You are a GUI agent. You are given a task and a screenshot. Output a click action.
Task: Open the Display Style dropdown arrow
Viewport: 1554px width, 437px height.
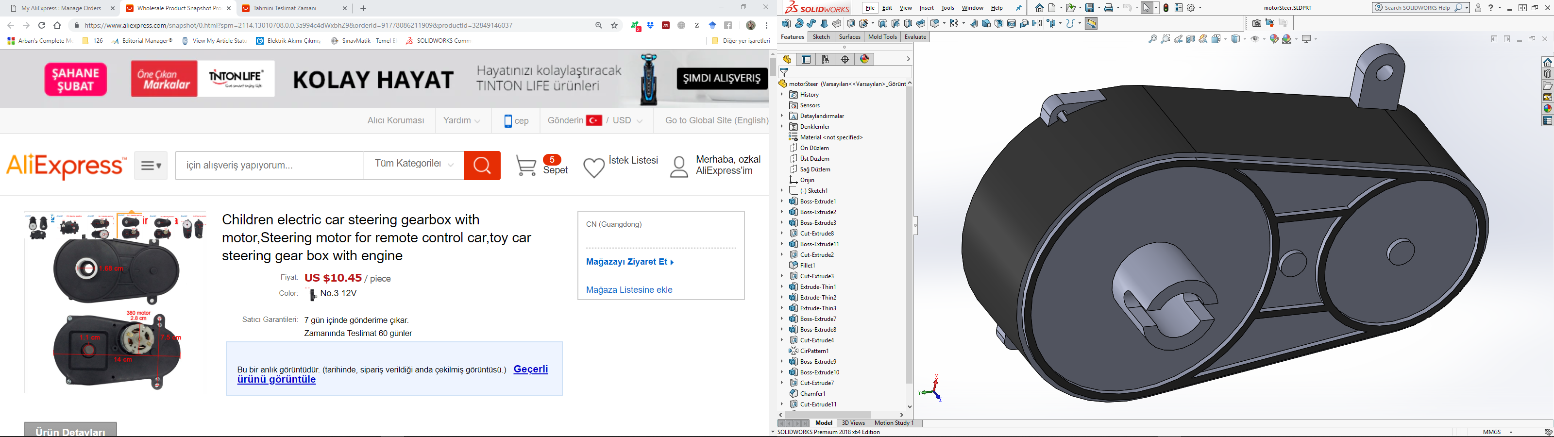point(1245,39)
